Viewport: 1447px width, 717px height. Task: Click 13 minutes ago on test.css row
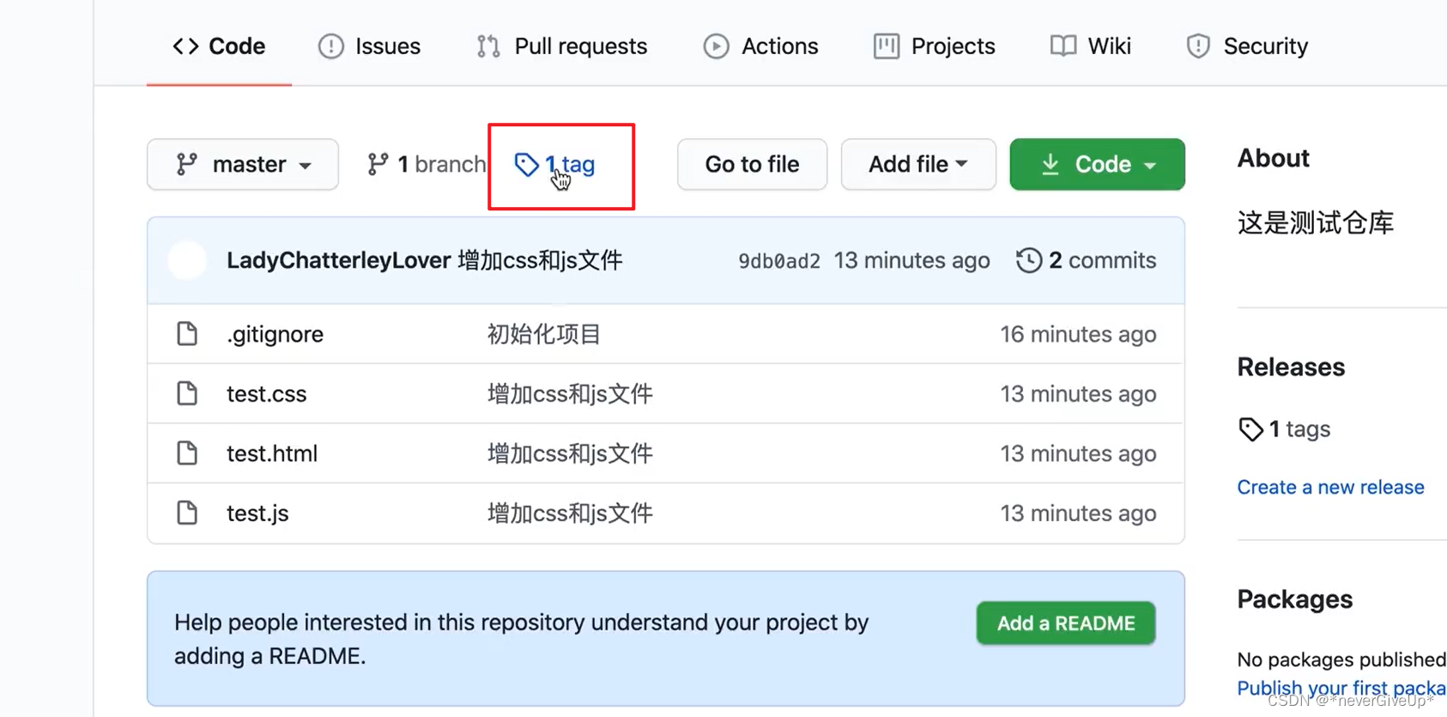point(1078,393)
